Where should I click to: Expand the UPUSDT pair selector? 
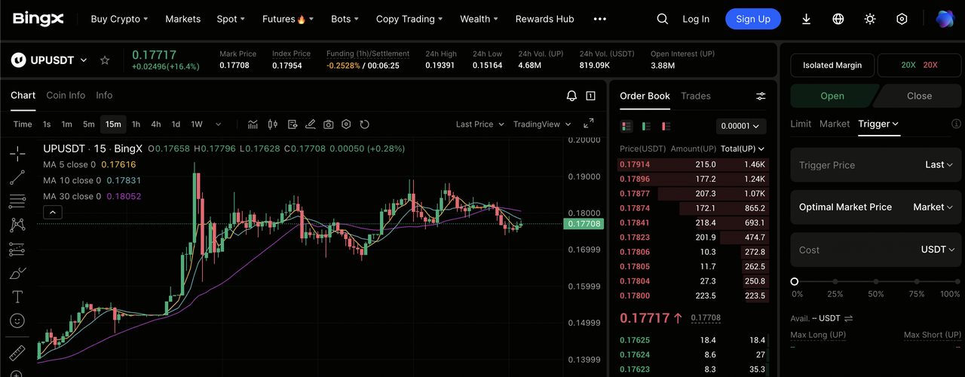[x=84, y=60]
